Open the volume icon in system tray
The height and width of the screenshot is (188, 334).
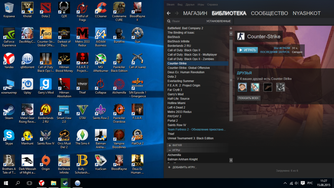[x=297, y=183]
